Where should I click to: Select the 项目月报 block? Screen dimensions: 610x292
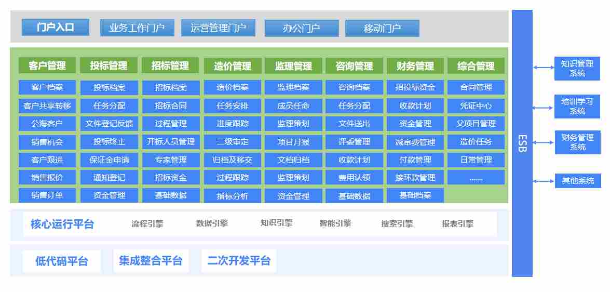tap(293, 142)
